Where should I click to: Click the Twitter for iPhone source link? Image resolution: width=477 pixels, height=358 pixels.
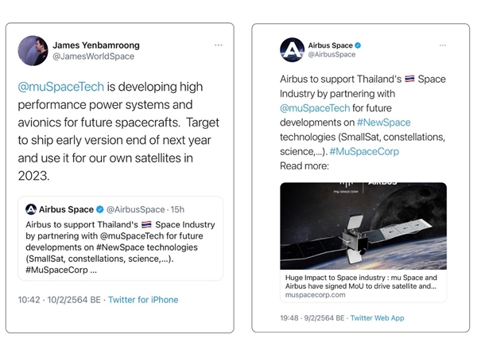[143, 300]
